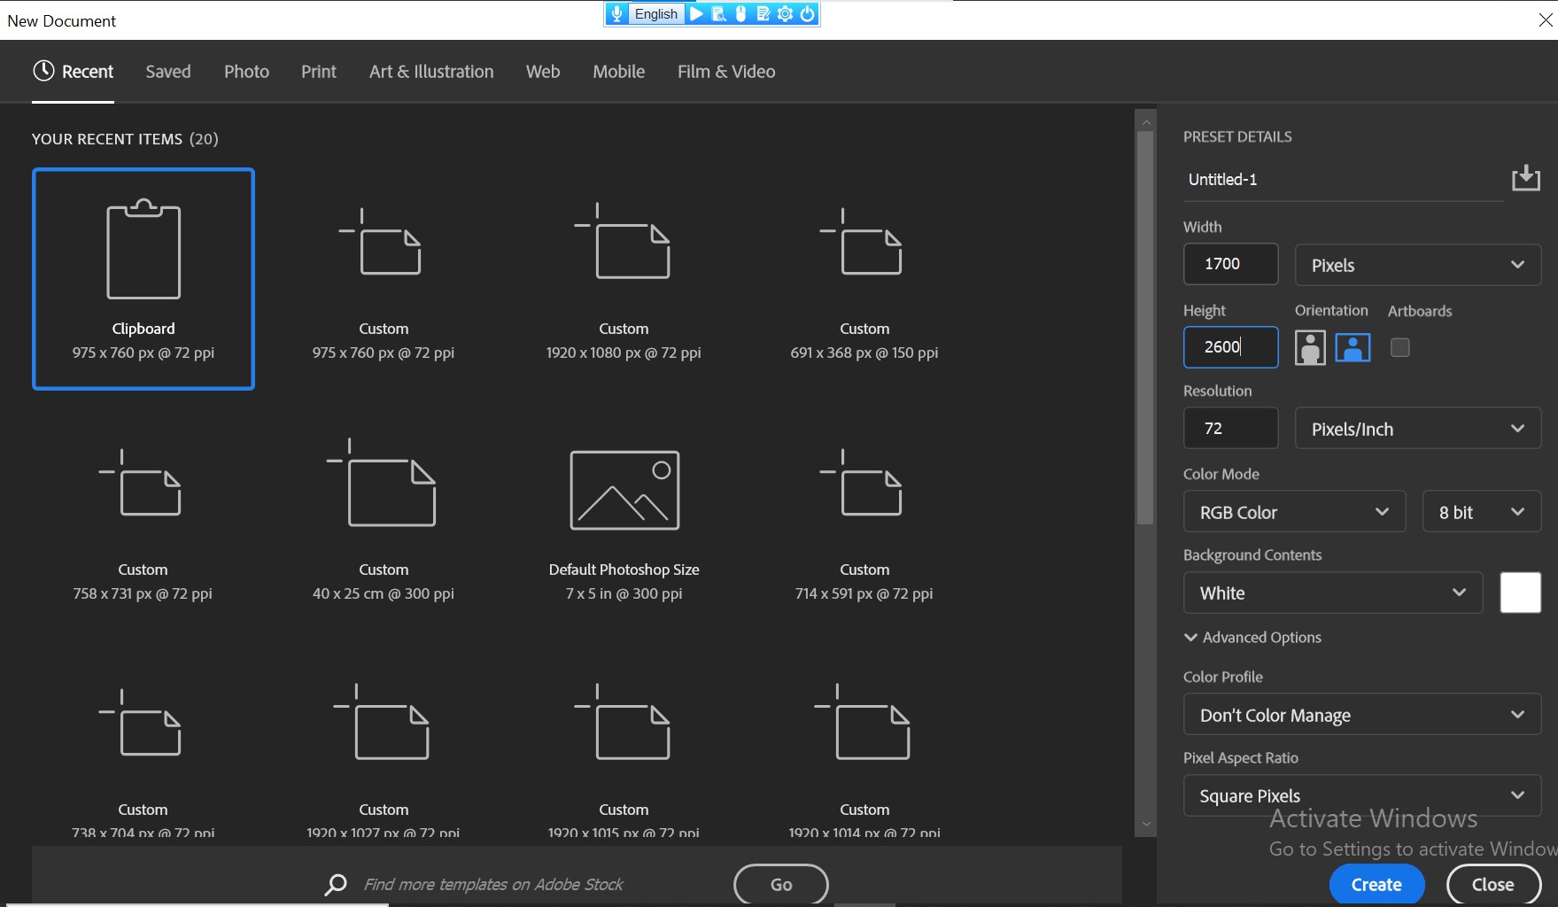
Task: Click the Height field showing 2600
Action: point(1230,347)
